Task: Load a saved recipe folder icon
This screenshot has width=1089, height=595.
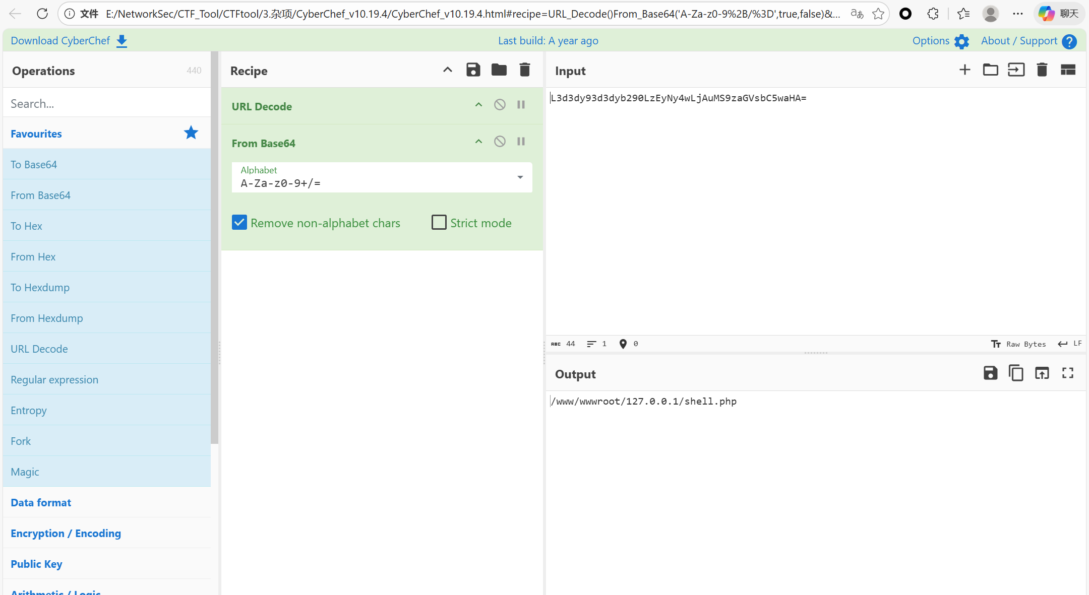Action: click(499, 70)
